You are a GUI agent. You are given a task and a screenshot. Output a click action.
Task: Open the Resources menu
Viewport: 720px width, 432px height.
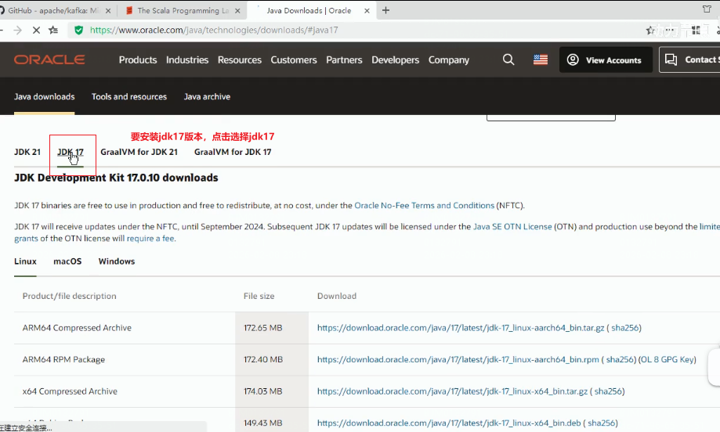240,60
